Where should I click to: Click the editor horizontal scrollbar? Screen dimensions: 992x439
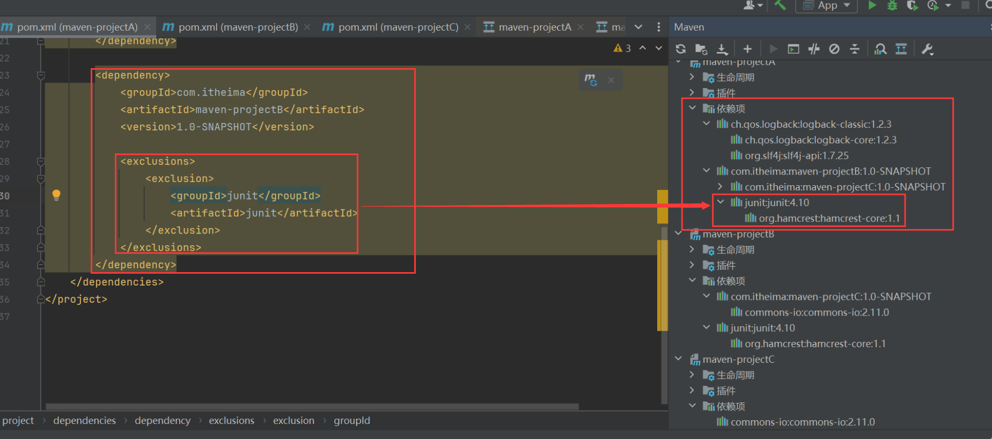tap(312, 407)
